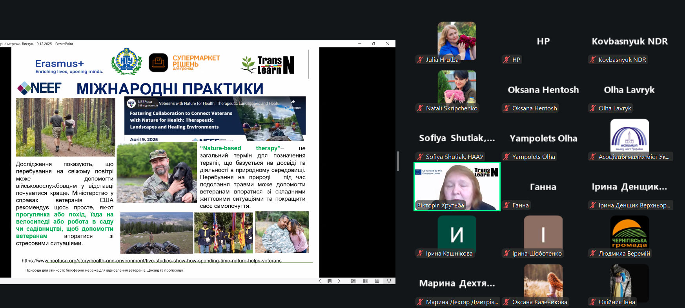
Task: Select the Чернігівська громада participant avatar
Action: 629,234
